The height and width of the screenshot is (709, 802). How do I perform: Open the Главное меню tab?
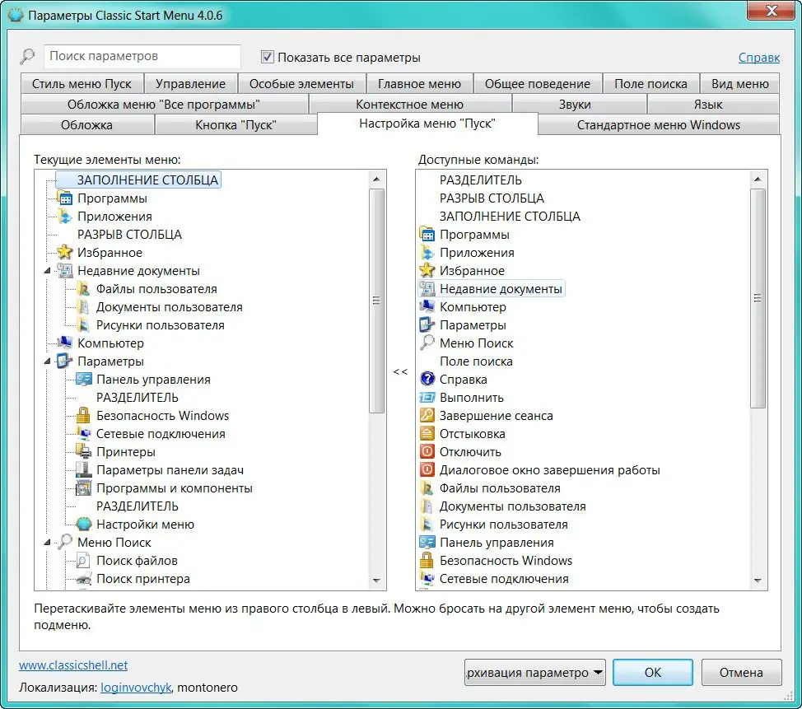419,83
